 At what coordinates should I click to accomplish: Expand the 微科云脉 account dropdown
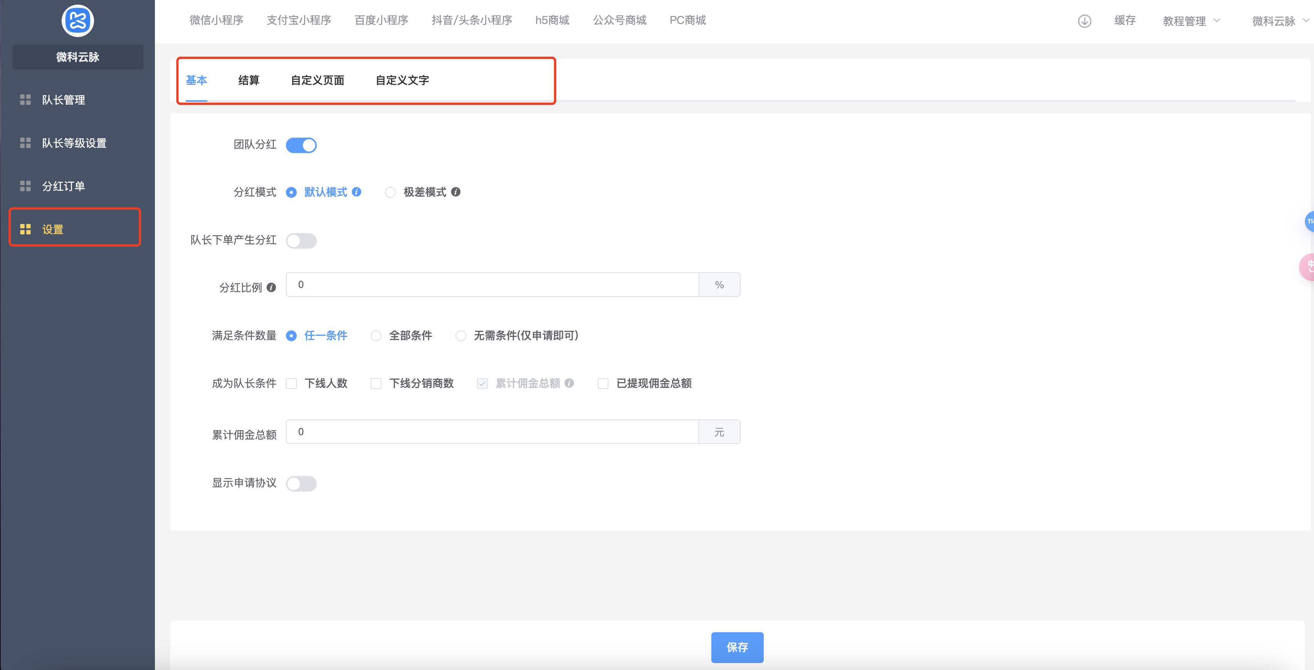pos(1280,21)
